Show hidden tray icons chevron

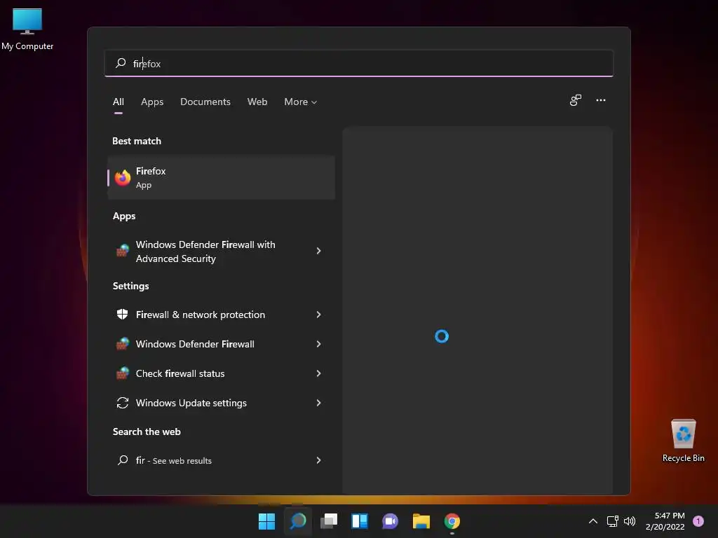[x=593, y=521]
